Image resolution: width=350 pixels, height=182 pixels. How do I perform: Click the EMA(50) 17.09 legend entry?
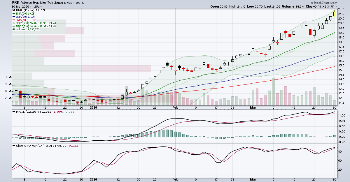point(25,17)
